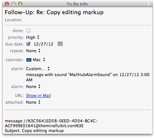This screenshot has width=155, height=138.
Task: Click the Show in Mail link
Action: click(38, 95)
